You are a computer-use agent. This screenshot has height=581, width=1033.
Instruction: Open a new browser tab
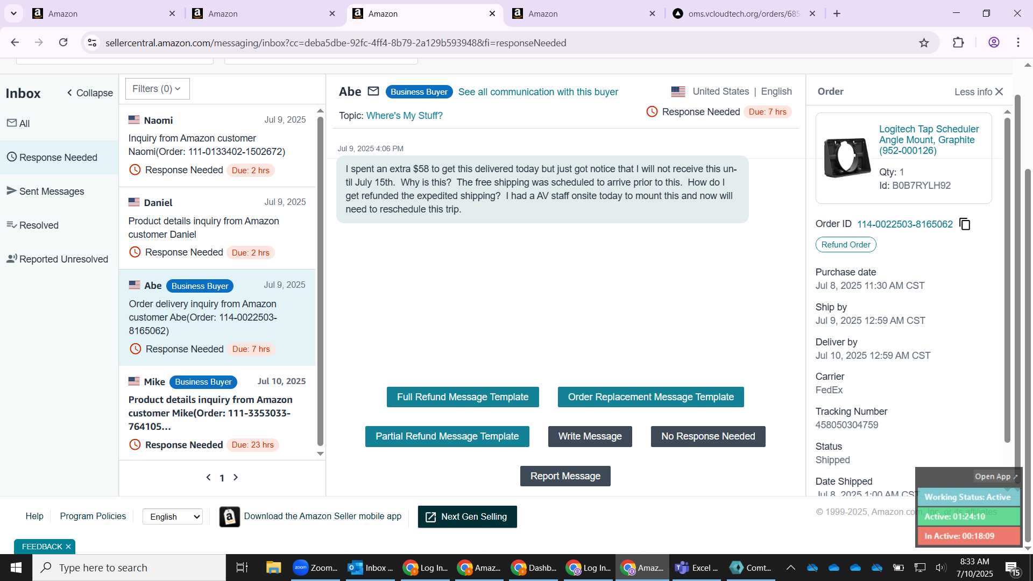837,13
